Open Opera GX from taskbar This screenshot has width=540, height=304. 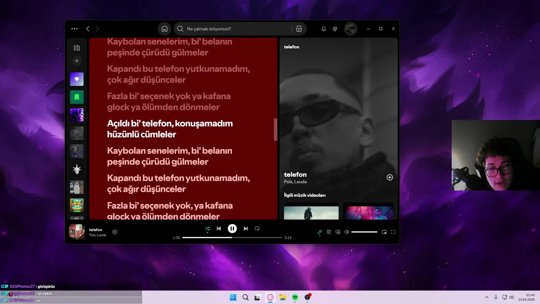270,297
